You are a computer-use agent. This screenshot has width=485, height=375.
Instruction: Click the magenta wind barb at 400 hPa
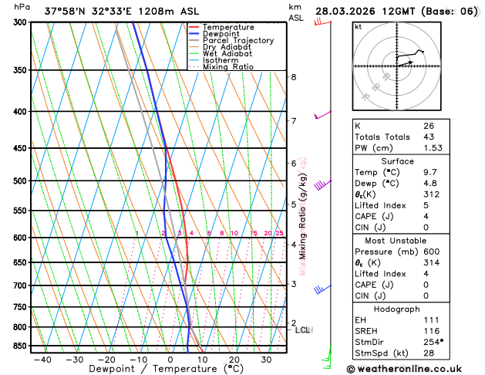322,115
